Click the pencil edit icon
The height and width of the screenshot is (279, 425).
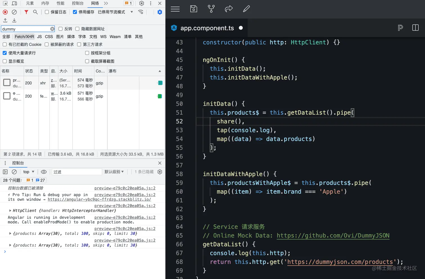tap(247, 9)
